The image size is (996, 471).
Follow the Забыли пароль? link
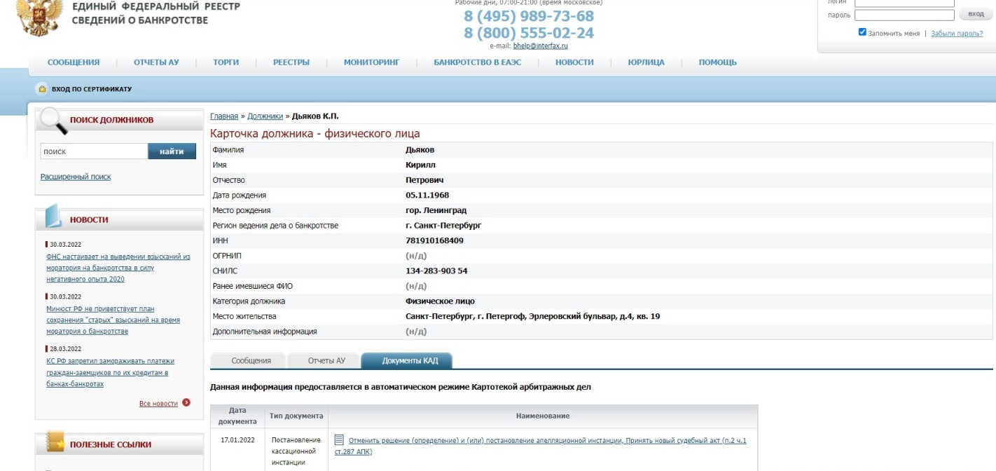click(957, 33)
